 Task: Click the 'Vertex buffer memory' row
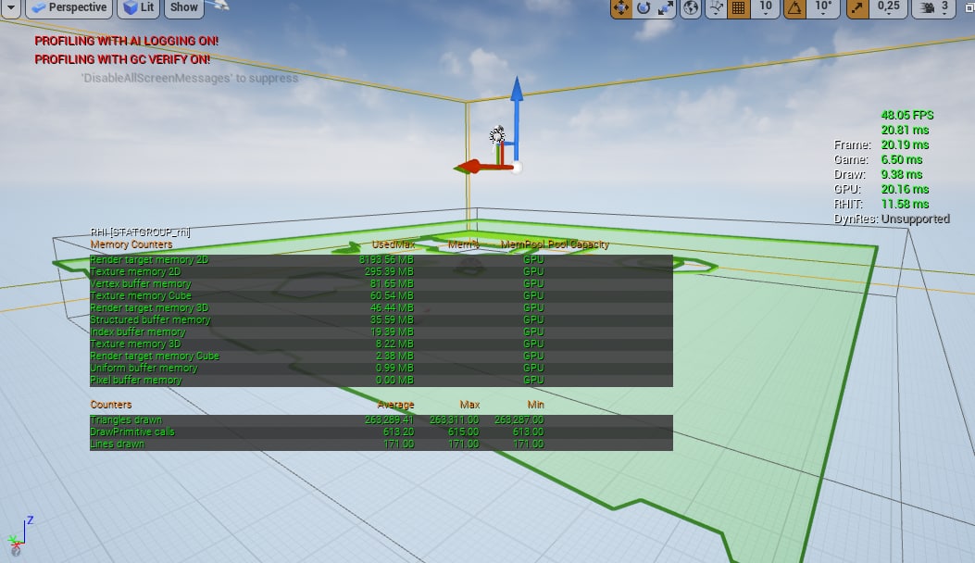(381, 283)
